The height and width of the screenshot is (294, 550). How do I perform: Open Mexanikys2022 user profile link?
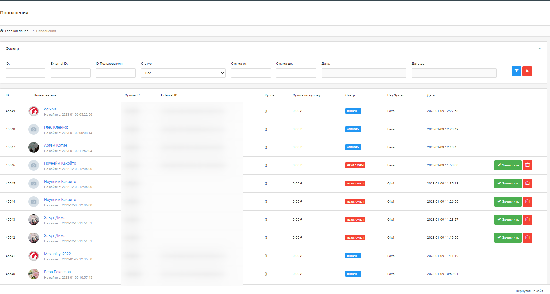tap(57, 254)
